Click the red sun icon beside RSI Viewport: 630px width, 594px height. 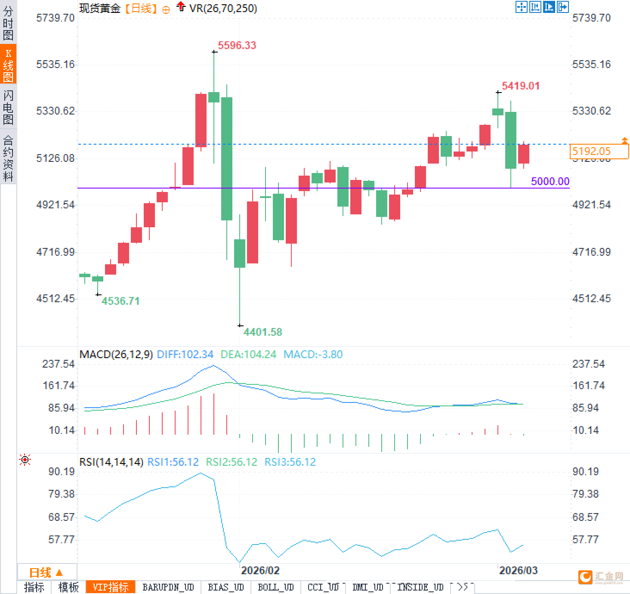pos(25,460)
